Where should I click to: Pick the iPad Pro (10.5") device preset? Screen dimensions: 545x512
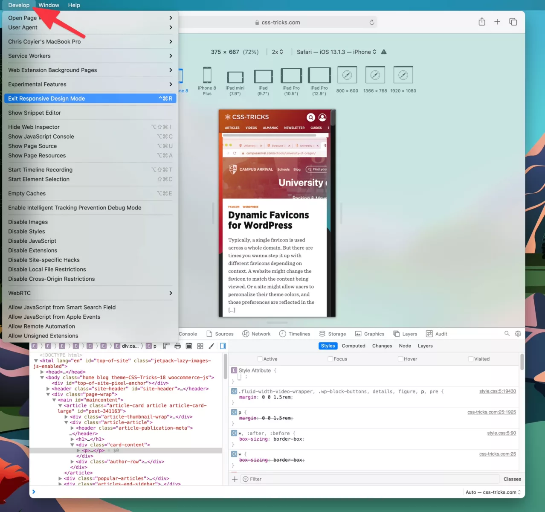[x=291, y=81]
